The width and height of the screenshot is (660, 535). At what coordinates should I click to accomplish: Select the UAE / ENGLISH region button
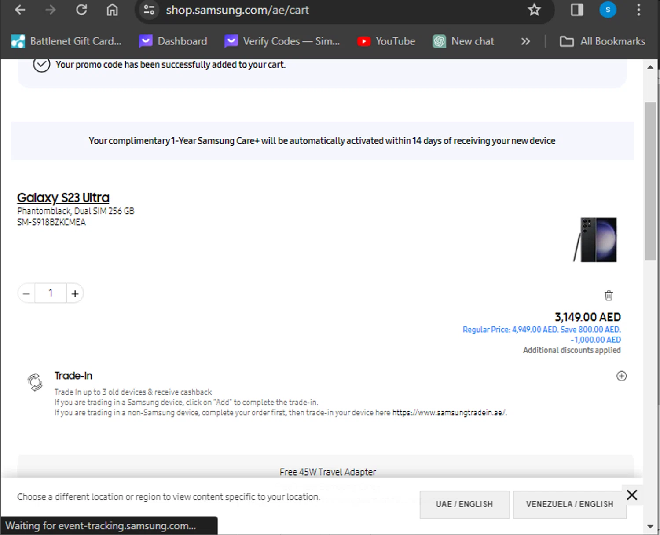tap(464, 504)
